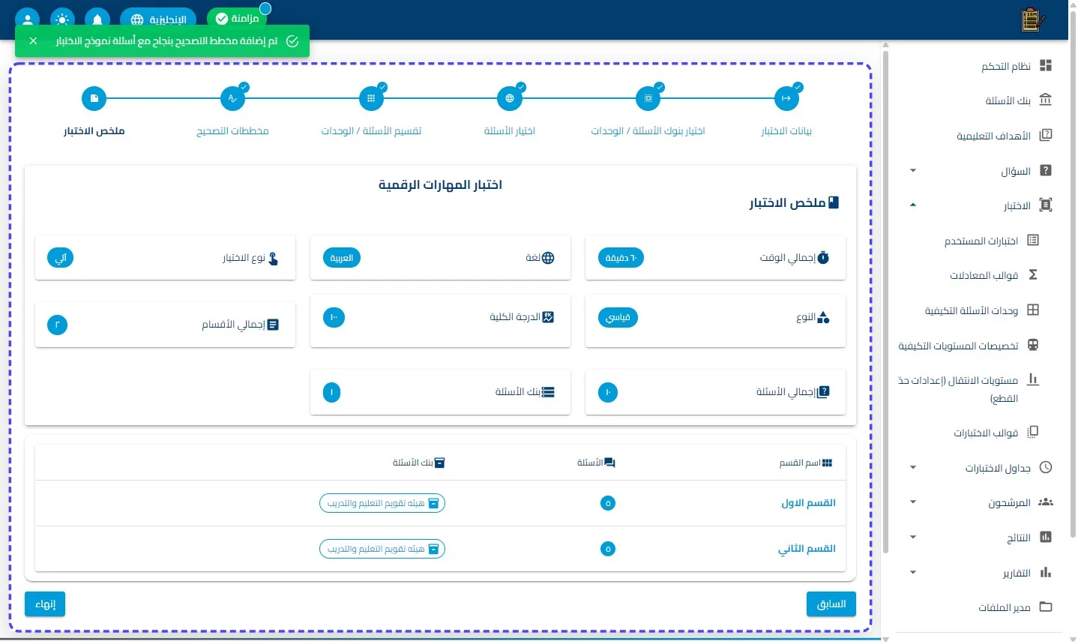This screenshot has width=1078, height=644.
Task: Click the العربية language badge
Action: pyautogui.click(x=342, y=258)
